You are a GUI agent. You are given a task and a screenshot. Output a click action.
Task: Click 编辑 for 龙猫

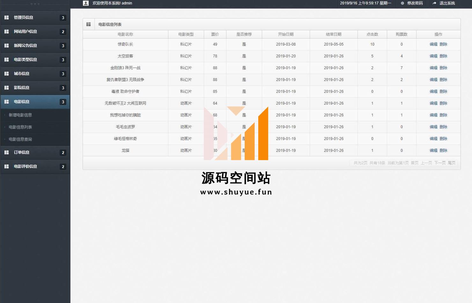[x=433, y=151]
